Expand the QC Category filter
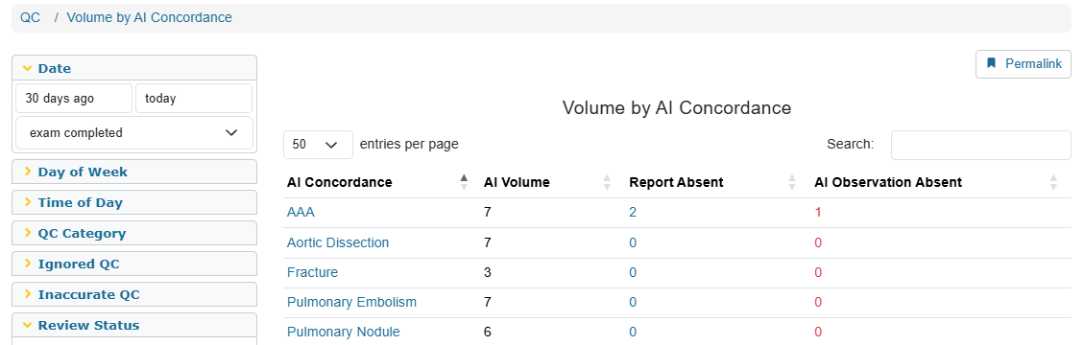1084x345 pixels. pos(134,233)
